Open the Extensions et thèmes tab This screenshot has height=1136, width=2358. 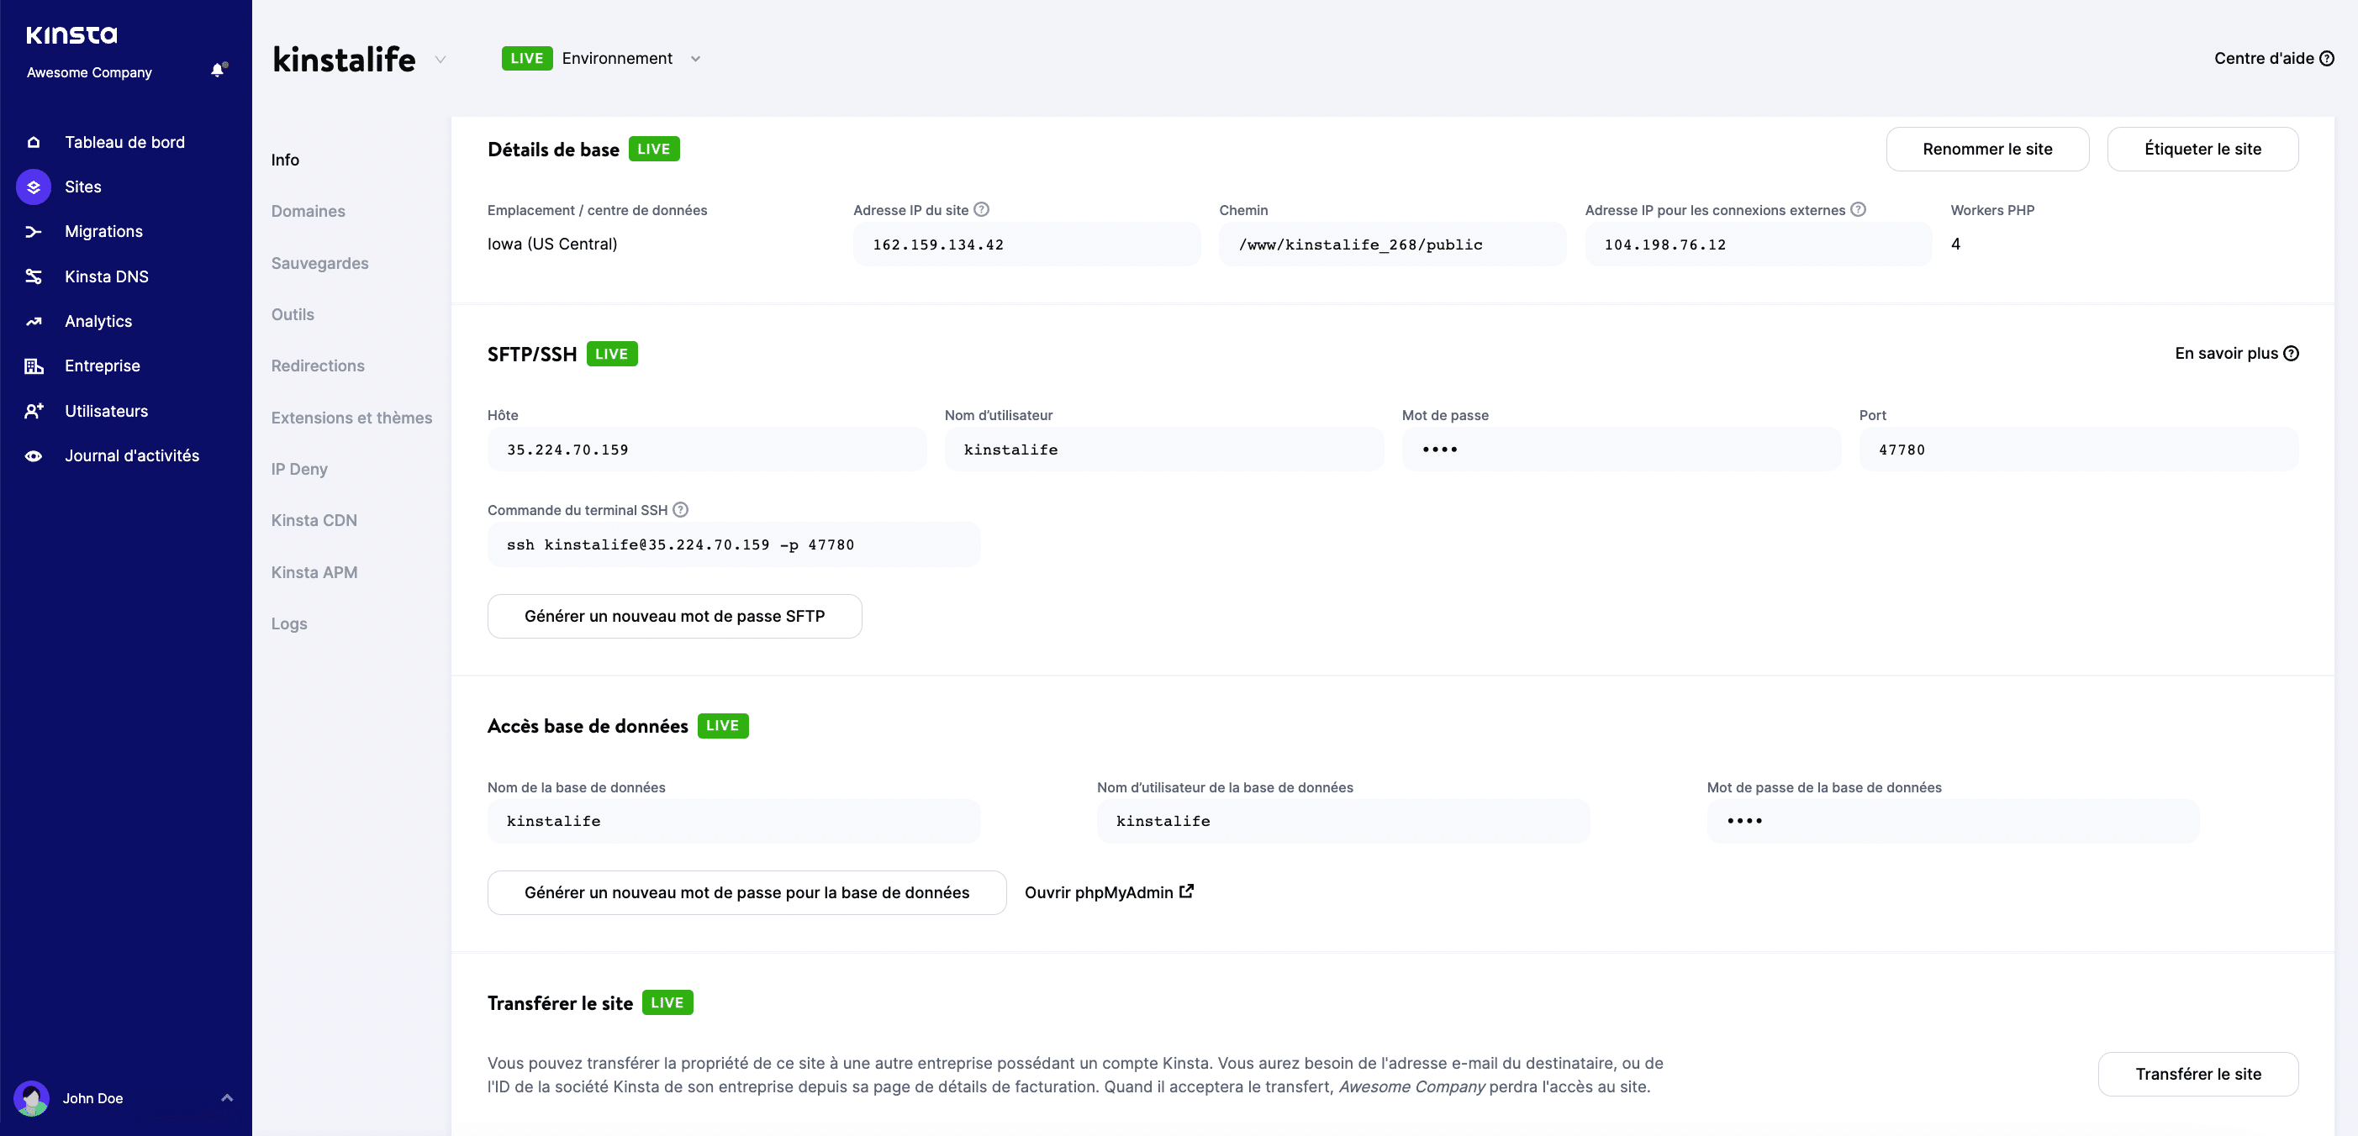point(351,417)
